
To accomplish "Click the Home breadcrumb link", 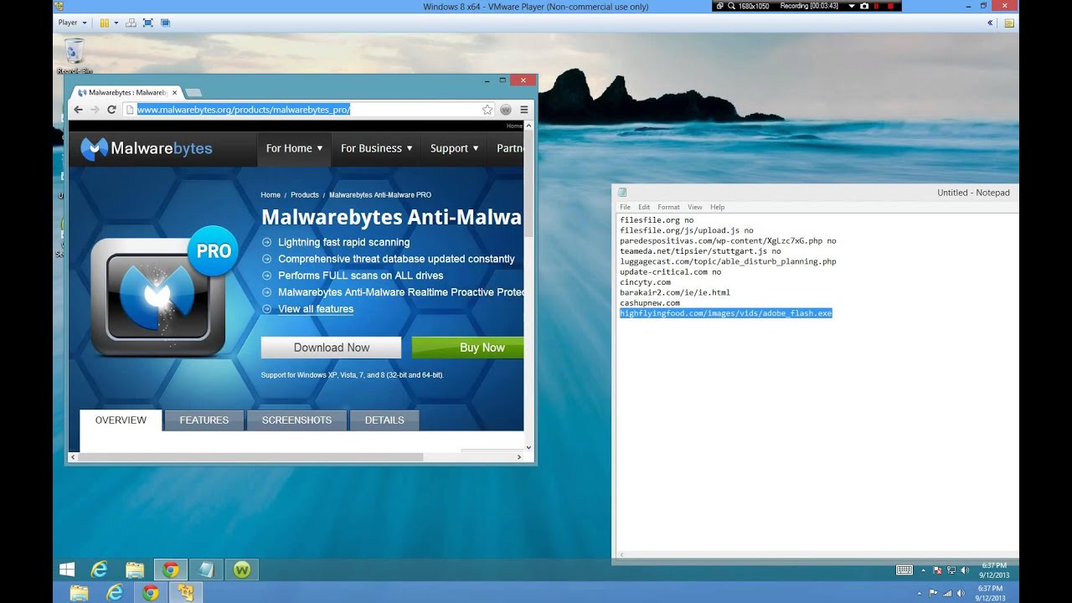I will [x=271, y=195].
